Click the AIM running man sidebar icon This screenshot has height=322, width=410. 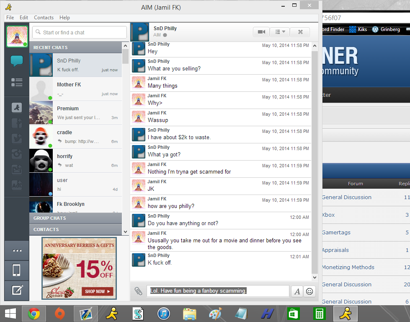[x=17, y=108]
